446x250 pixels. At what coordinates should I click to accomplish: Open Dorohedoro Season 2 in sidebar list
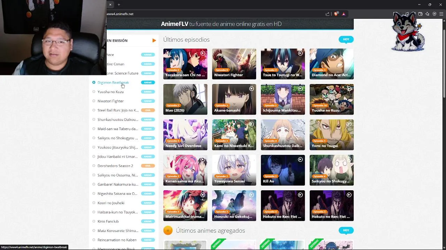tap(115, 166)
